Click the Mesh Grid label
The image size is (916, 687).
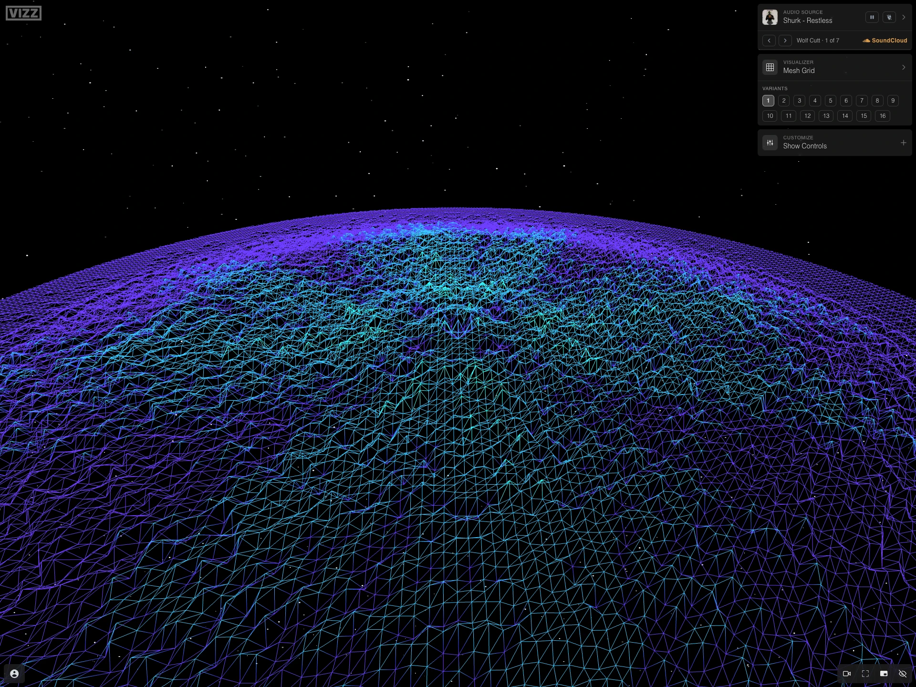tap(799, 71)
